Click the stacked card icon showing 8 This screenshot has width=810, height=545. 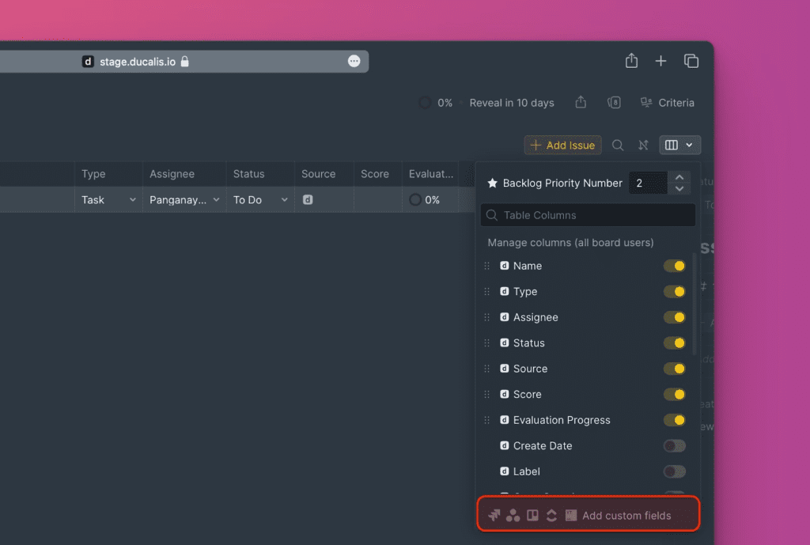click(x=614, y=102)
